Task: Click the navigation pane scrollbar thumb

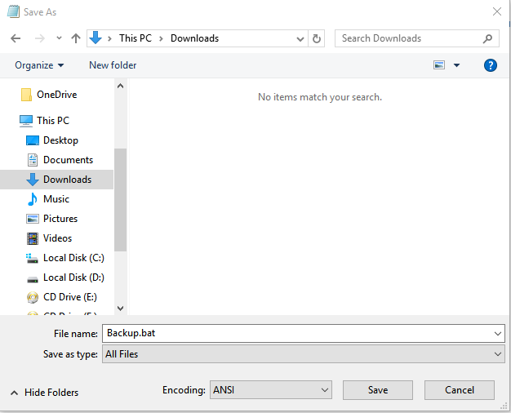Action: [120, 200]
